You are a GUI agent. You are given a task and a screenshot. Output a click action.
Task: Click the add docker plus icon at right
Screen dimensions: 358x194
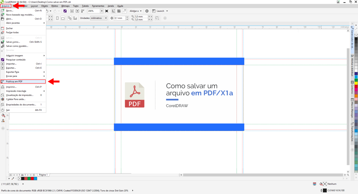(352, 150)
